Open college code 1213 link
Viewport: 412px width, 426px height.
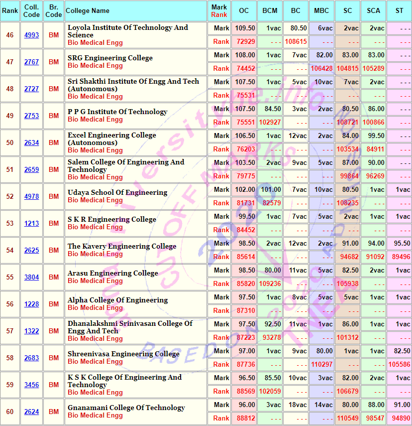pyautogui.click(x=31, y=223)
